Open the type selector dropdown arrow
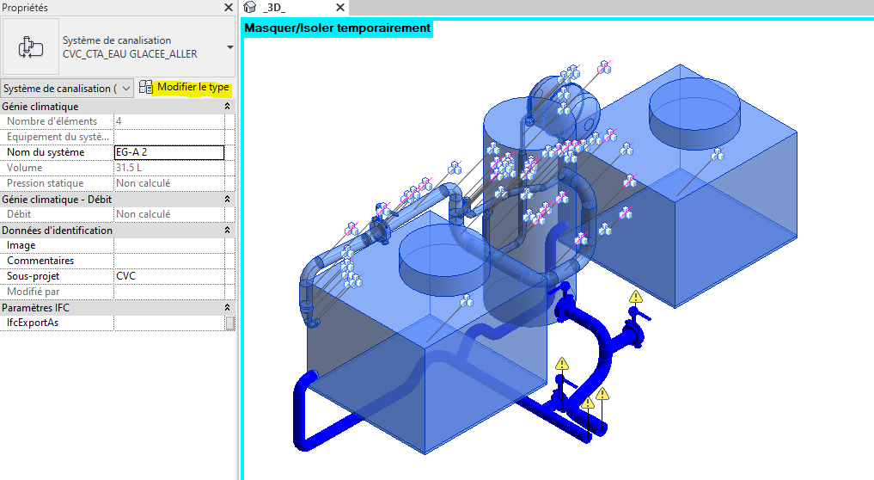The width and height of the screenshot is (874, 480). coord(229,47)
